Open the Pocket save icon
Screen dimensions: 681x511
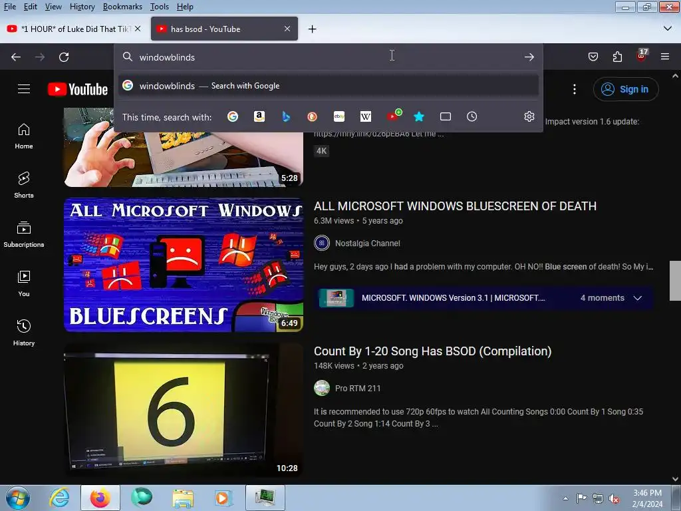(593, 57)
